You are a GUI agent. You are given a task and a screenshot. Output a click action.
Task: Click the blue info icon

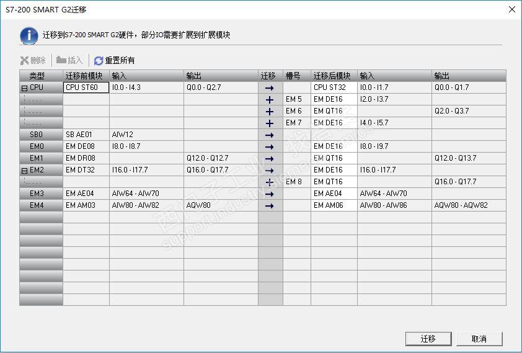pyautogui.click(x=29, y=35)
